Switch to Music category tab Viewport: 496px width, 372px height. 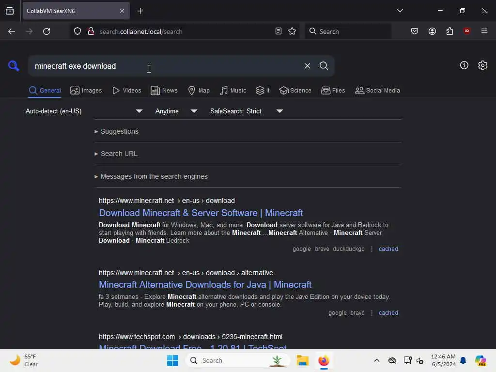click(233, 91)
